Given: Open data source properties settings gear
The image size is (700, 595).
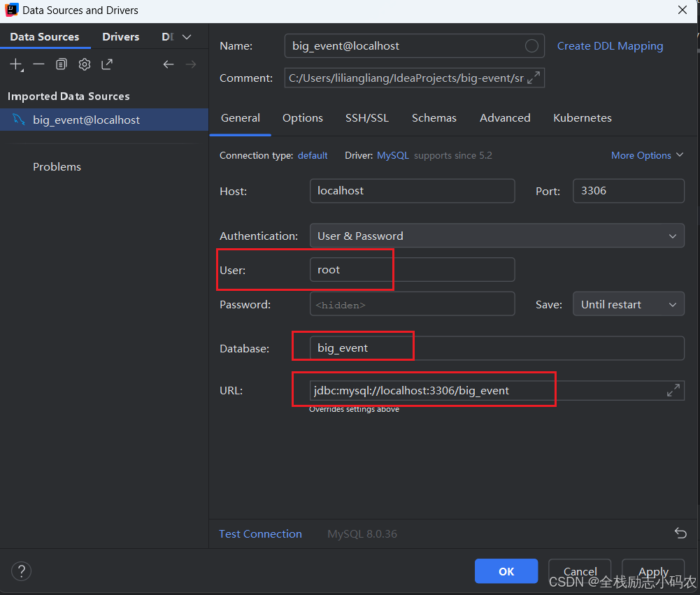Looking at the screenshot, I should 84,64.
